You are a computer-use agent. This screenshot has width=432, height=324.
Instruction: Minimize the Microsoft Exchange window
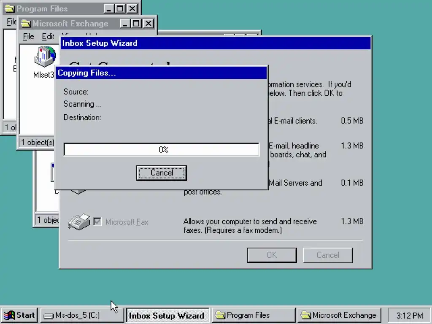tap(125, 24)
